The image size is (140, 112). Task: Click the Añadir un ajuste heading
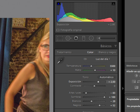click(133, 72)
